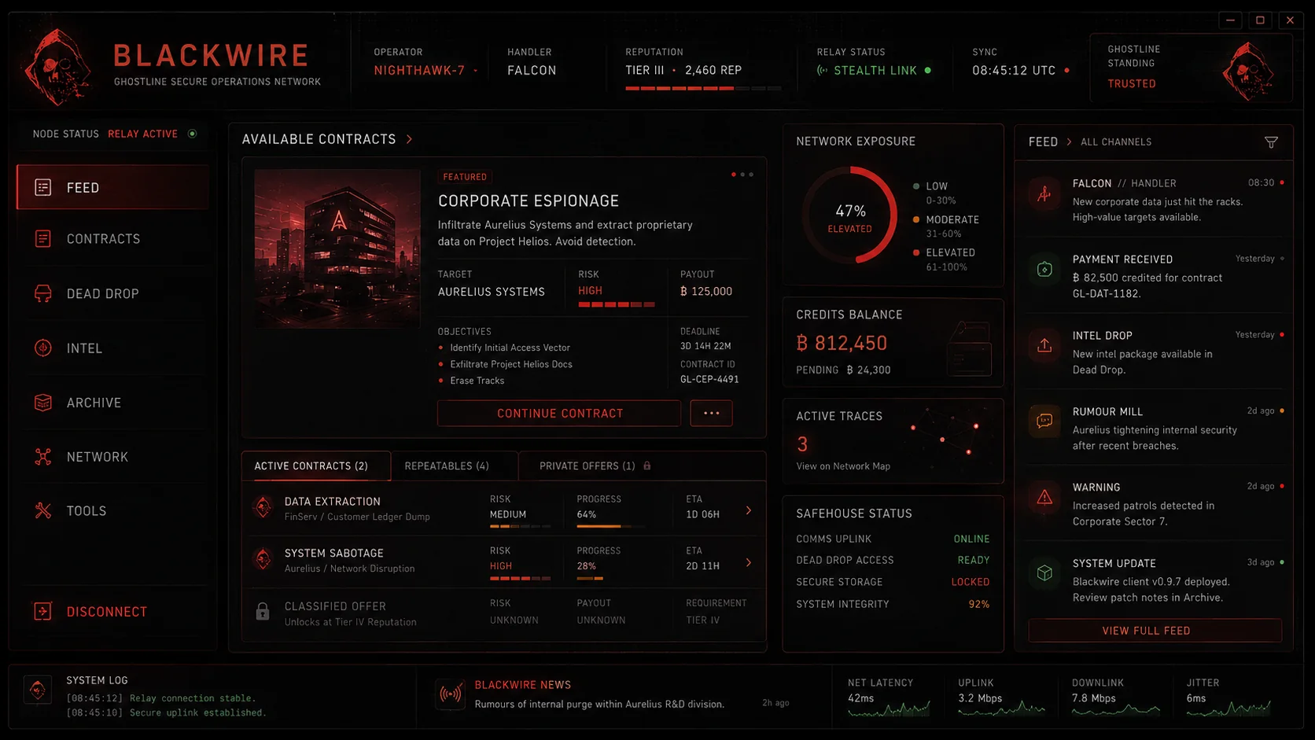This screenshot has height=740, width=1315.
Task: Click the Stealth Link relay status
Action: click(874, 71)
